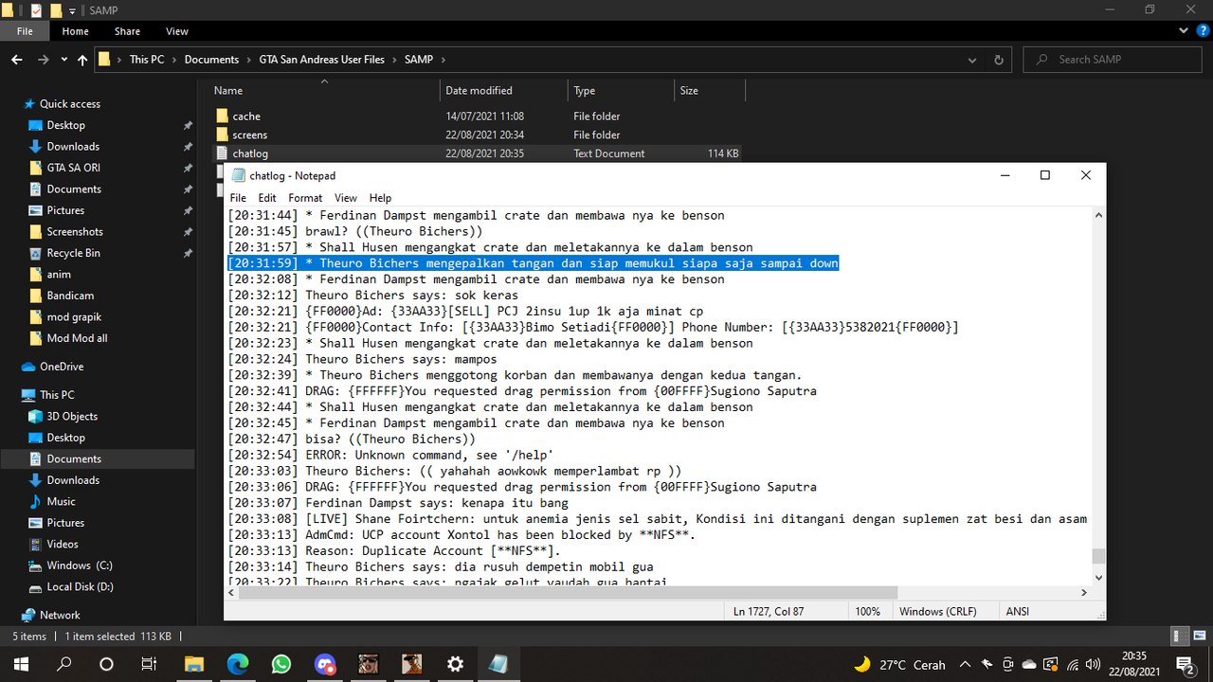Open Task View icon
The height and width of the screenshot is (682, 1213).
[x=149, y=664]
